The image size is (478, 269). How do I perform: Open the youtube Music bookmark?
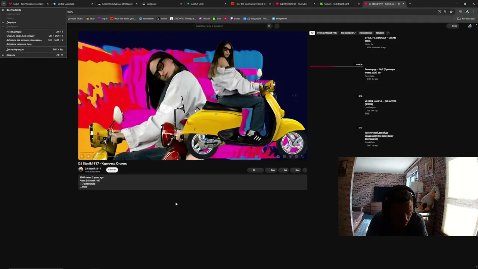pyautogui.click(x=75, y=19)
